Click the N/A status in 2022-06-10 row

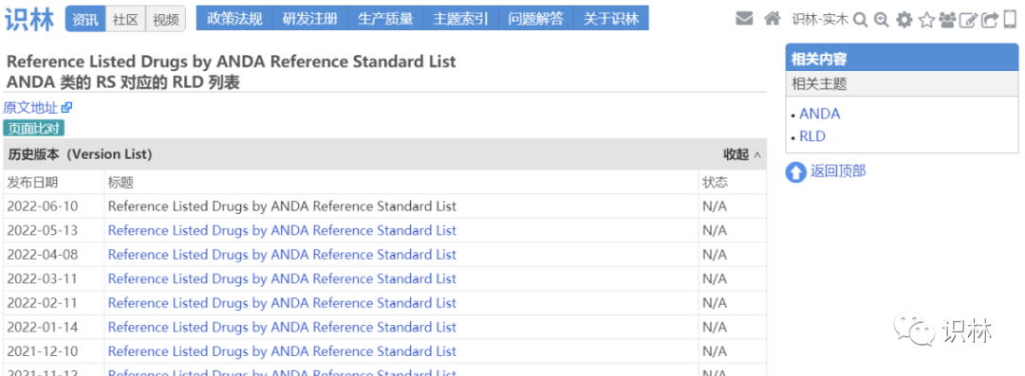click(x=715, y=206)
